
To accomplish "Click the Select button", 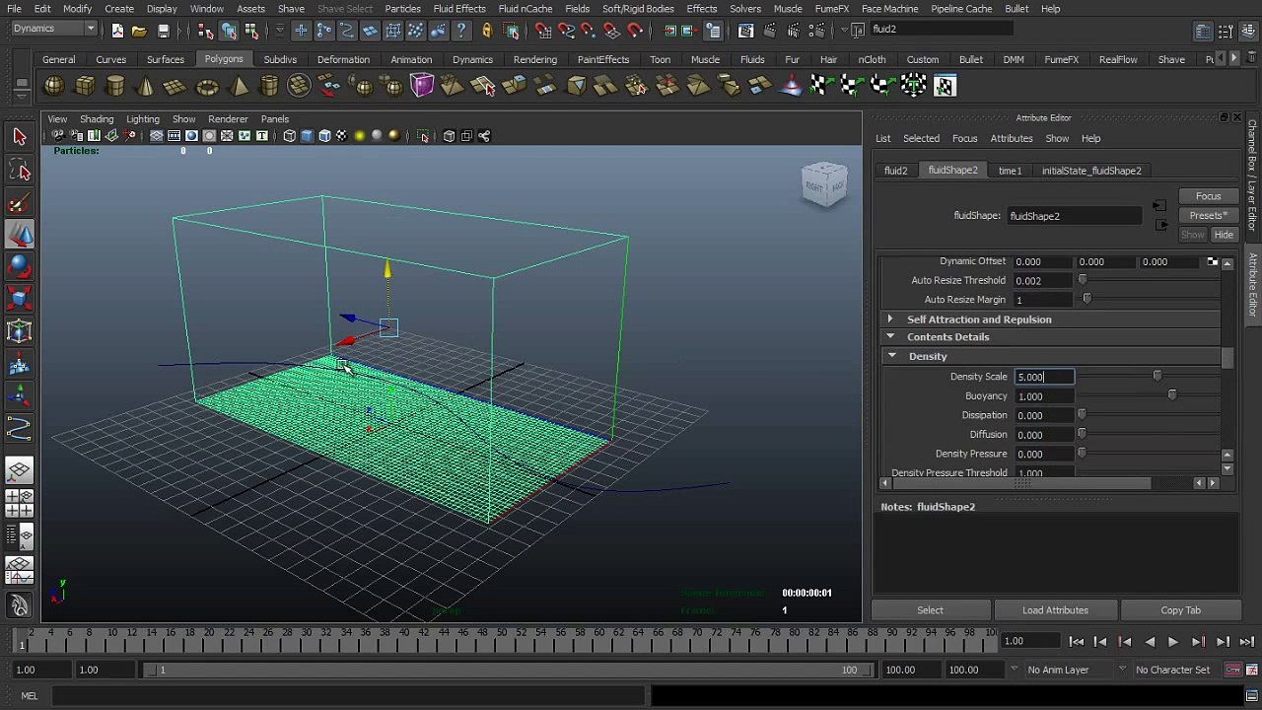I will coord(930,610).
